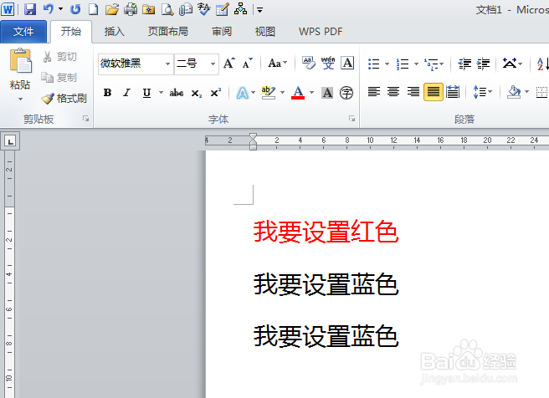The height and width of the screenshot is (398, 549).
Task: Click the Open folder icon
Action: tap(111, 9)
